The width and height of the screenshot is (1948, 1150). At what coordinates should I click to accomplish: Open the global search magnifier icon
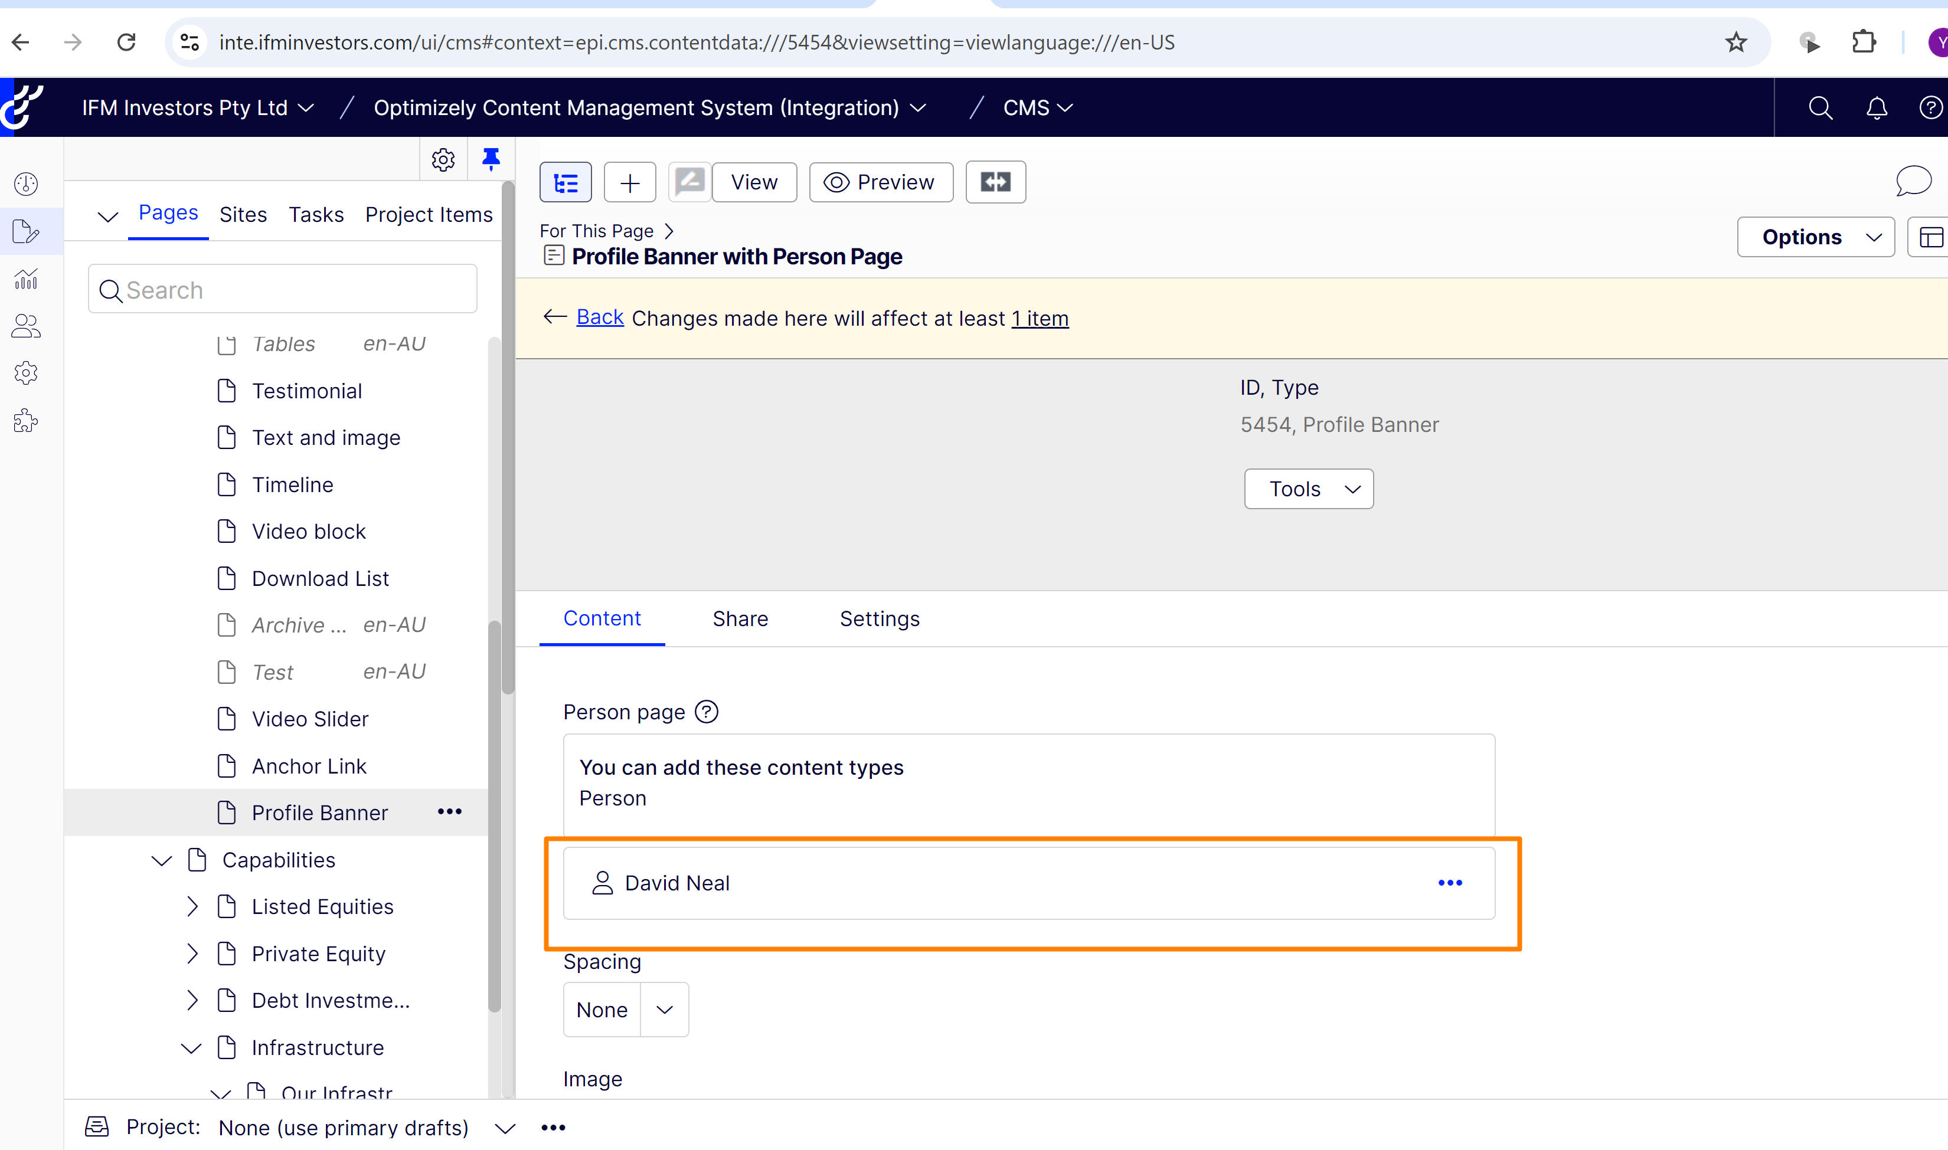(x=1820, y=108)
